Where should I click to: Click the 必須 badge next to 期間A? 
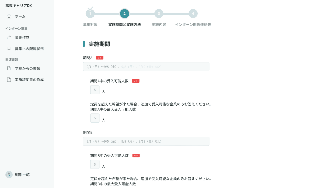99,58
